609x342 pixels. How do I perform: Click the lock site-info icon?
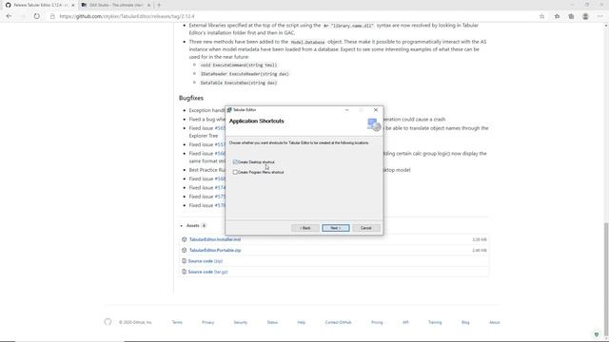coord(53,16)
